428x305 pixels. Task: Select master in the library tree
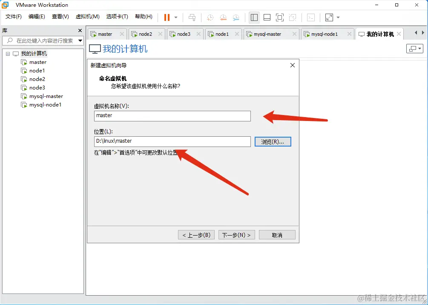(x=38, y=62)
